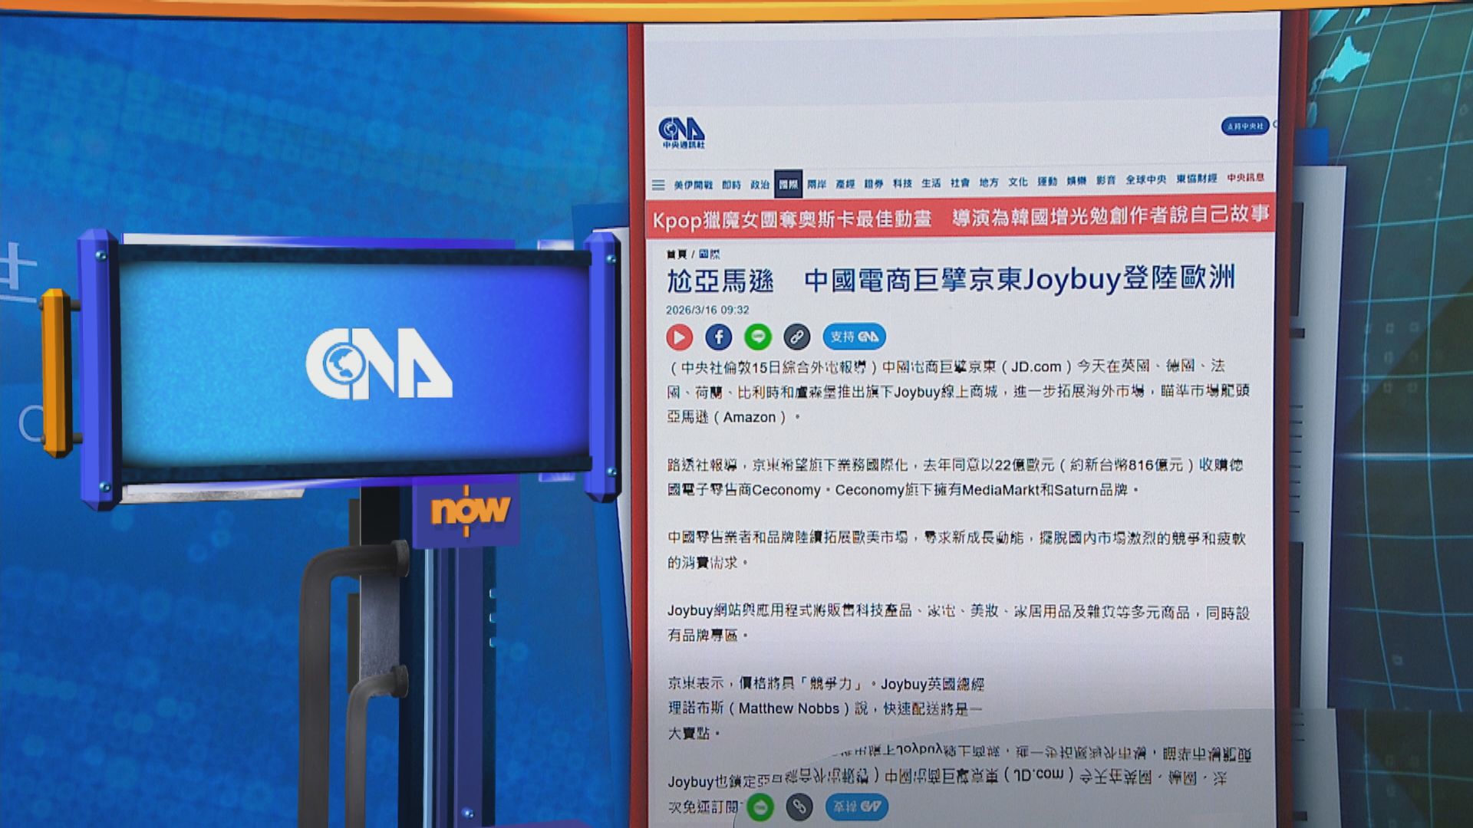
Task: Open the hamburger menu icon
Action: [x=658, y=185]
